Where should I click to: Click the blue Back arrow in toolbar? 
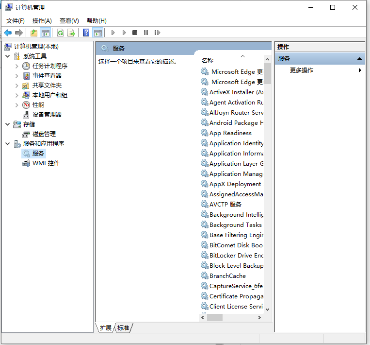tap(8, 33)
